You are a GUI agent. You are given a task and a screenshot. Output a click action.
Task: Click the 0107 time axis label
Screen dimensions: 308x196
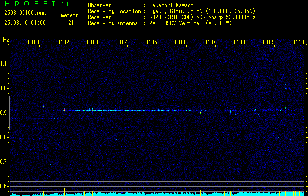click(x=210, y=42)
